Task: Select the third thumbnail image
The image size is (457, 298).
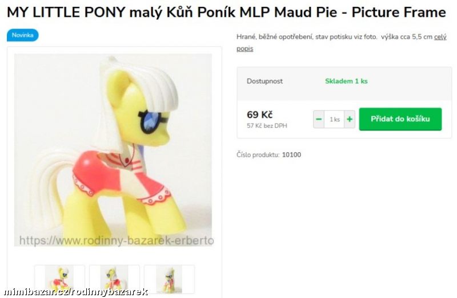Action: click(x=169, y=280)
